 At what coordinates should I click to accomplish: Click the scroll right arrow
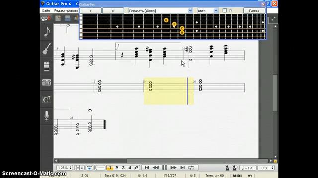point(271,161)
